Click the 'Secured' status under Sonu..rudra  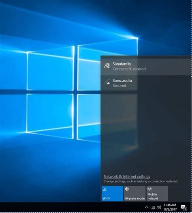tap(119, 86)
